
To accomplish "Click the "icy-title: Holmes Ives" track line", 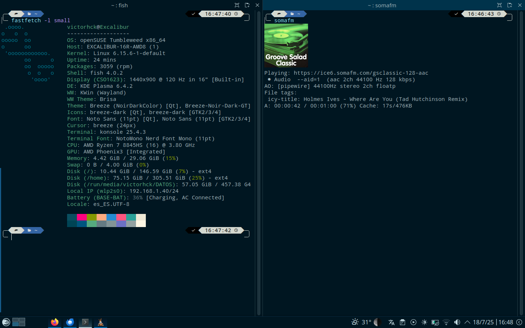I will pos(367,99).
